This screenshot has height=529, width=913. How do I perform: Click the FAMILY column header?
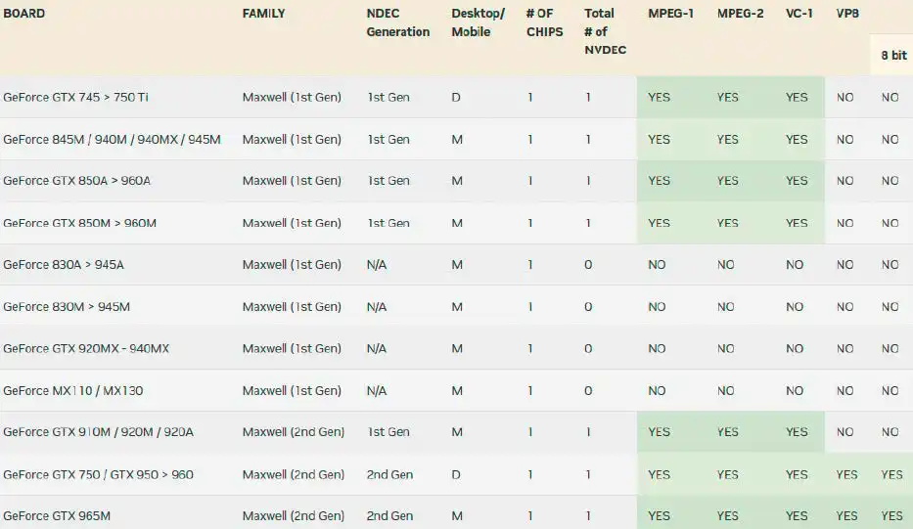(263, 14)
